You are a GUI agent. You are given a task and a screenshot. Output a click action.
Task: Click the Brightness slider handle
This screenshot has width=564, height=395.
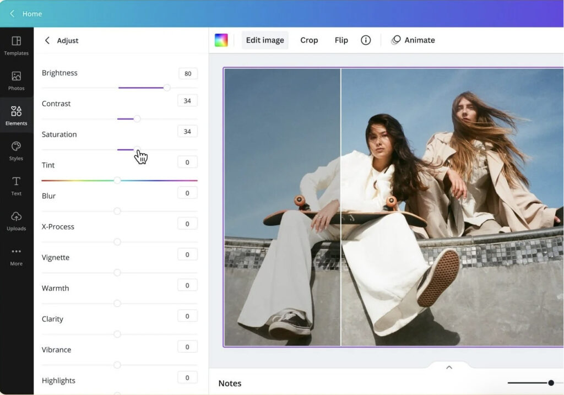(x=167, y=88)
